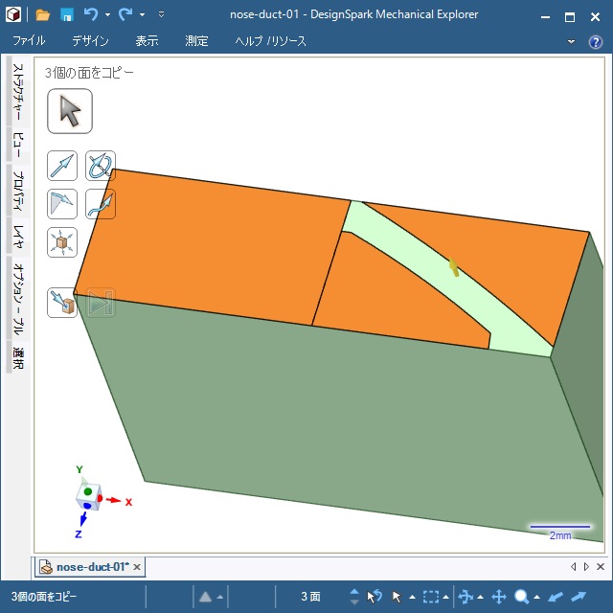This screenshot has height=613, width=613.
Task: Click the Save disk icon in title bar
Action: click(67, 15)
